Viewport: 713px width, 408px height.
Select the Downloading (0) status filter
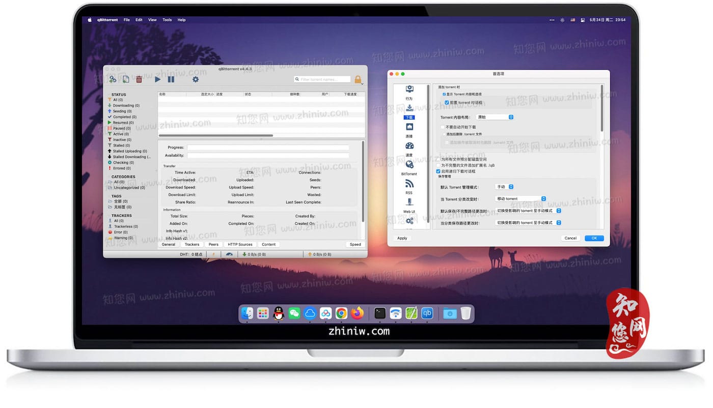[123, 105]
